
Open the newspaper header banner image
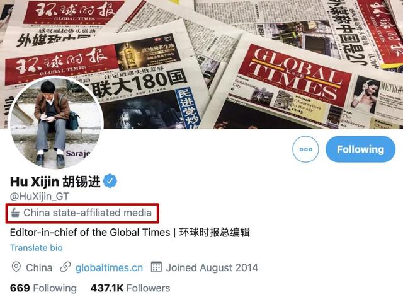pos(201,64)
